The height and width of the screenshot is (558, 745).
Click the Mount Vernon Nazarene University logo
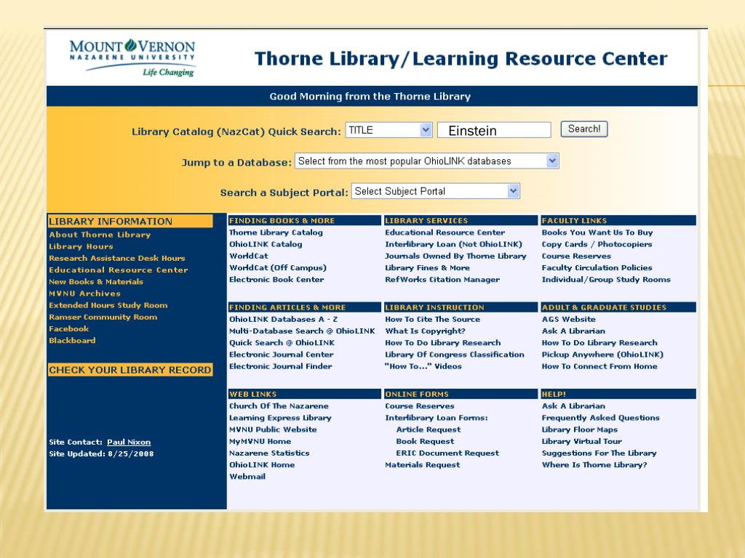tap(132, 58)
